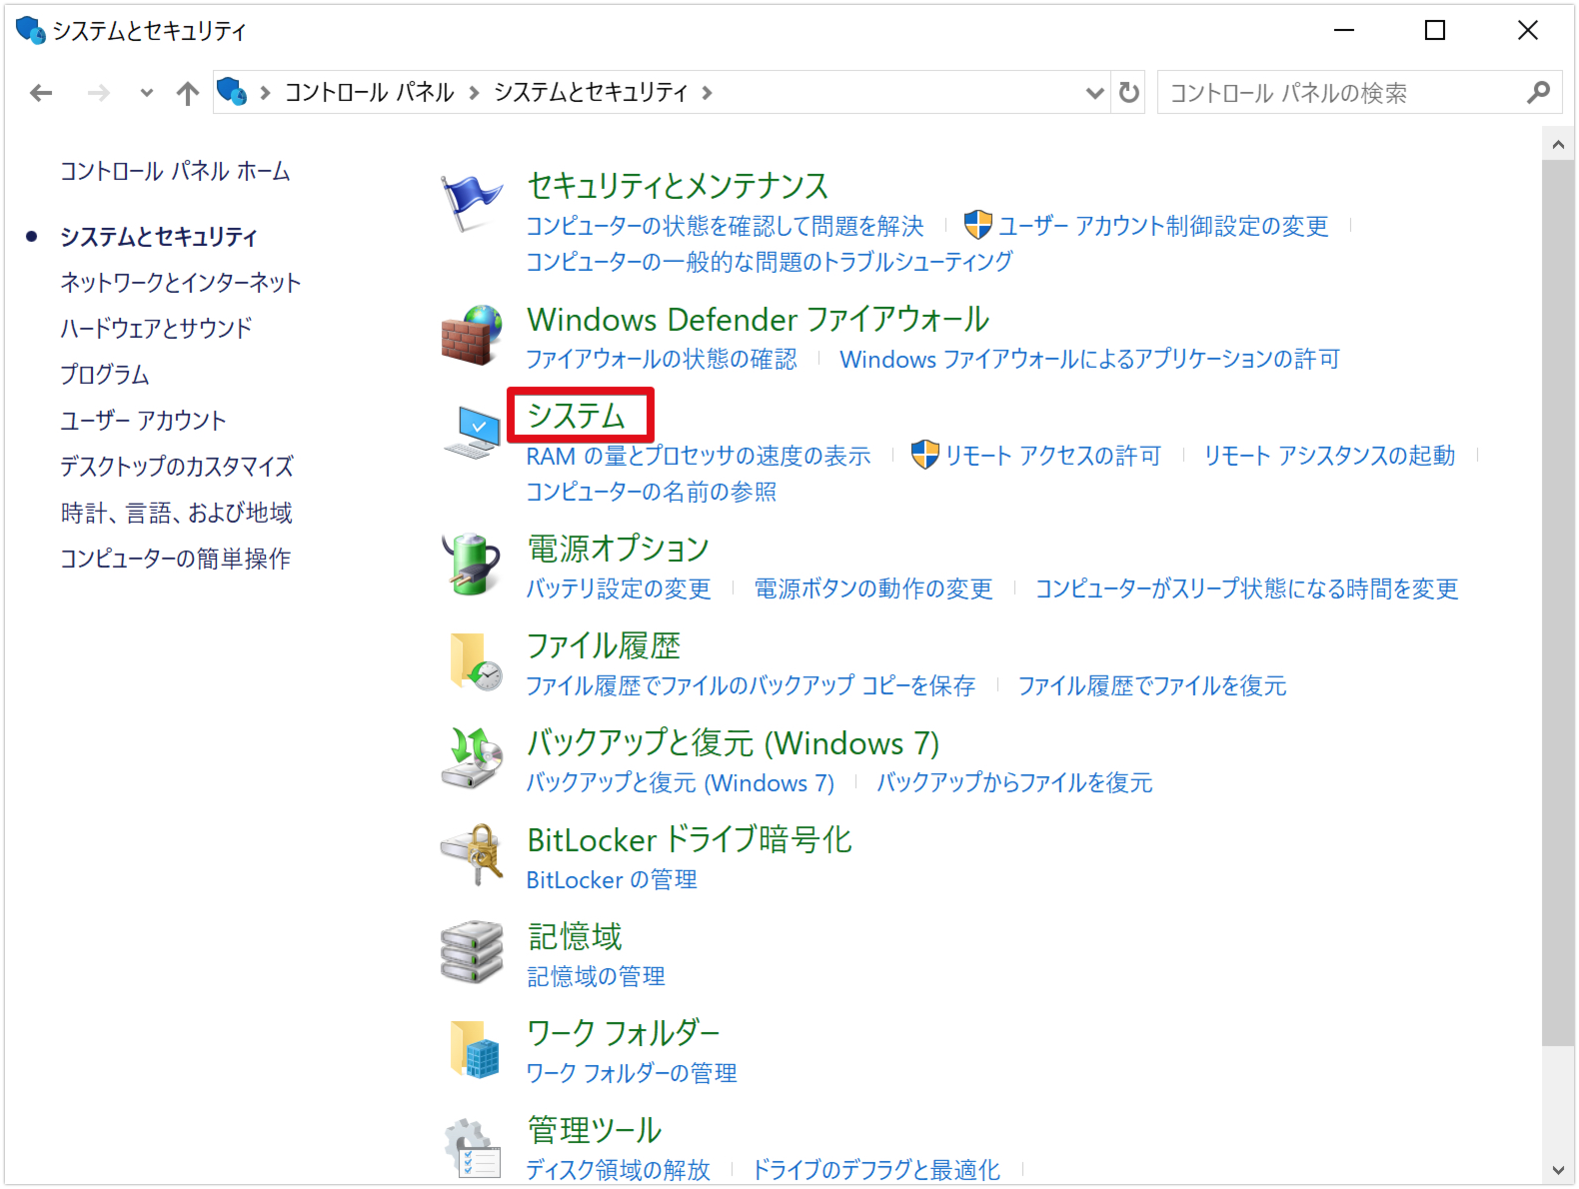Open セキュリティとメンテナンス heading
This screenshot has height=1189, width=1579.
click(x=678, y=186)
